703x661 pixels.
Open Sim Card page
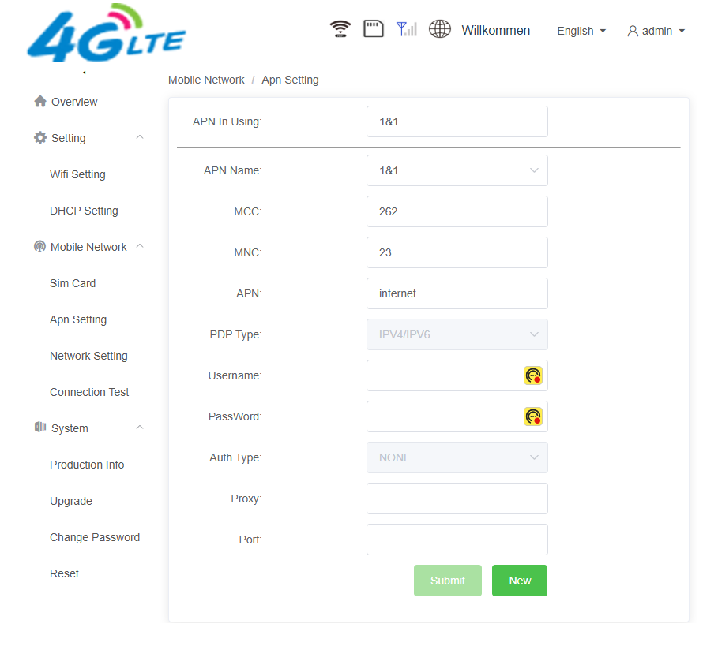[73, 283]
